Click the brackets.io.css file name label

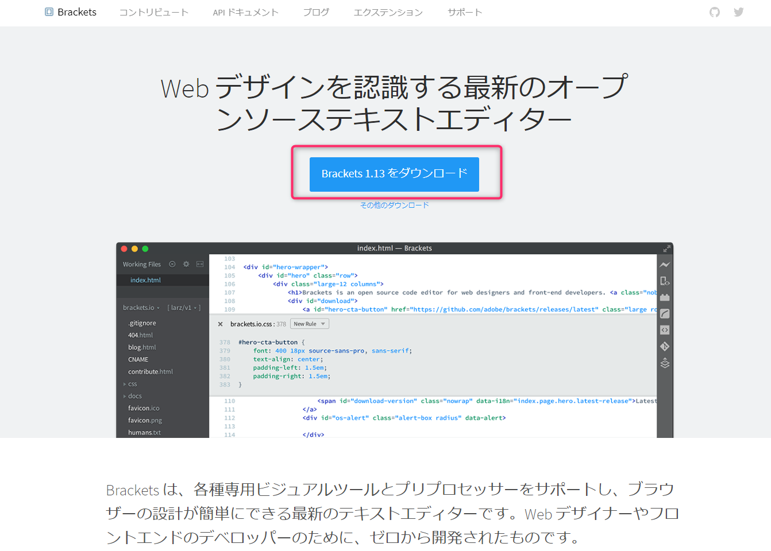[251, 324]
